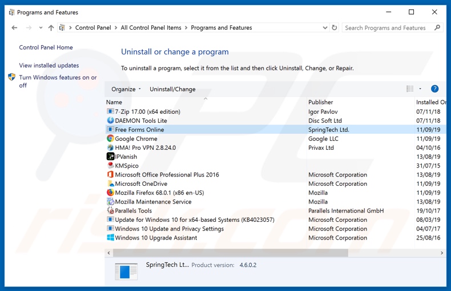Navigate to All Control Panel Items breadcrumb
Viewport: 451px width, 291px height.
pos(151,27)
